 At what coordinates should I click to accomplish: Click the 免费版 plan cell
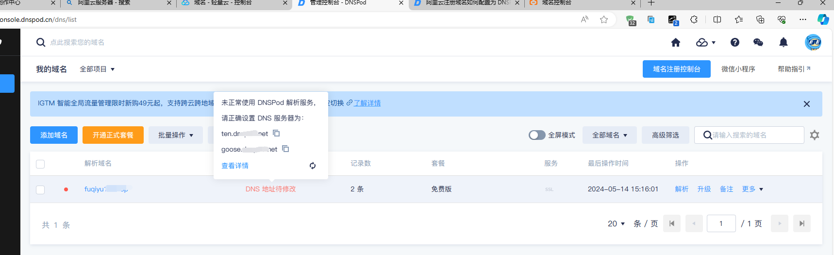point(441,189)
